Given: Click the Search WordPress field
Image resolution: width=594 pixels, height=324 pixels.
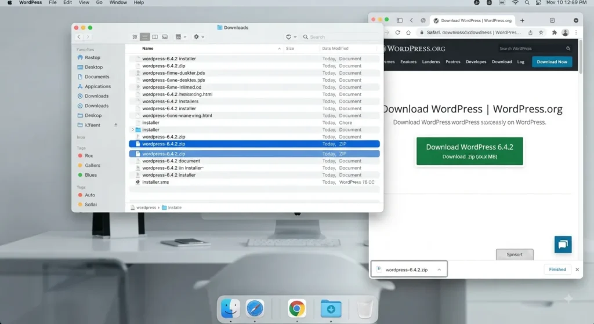Looking at the screenshot, I should (534, 49).
